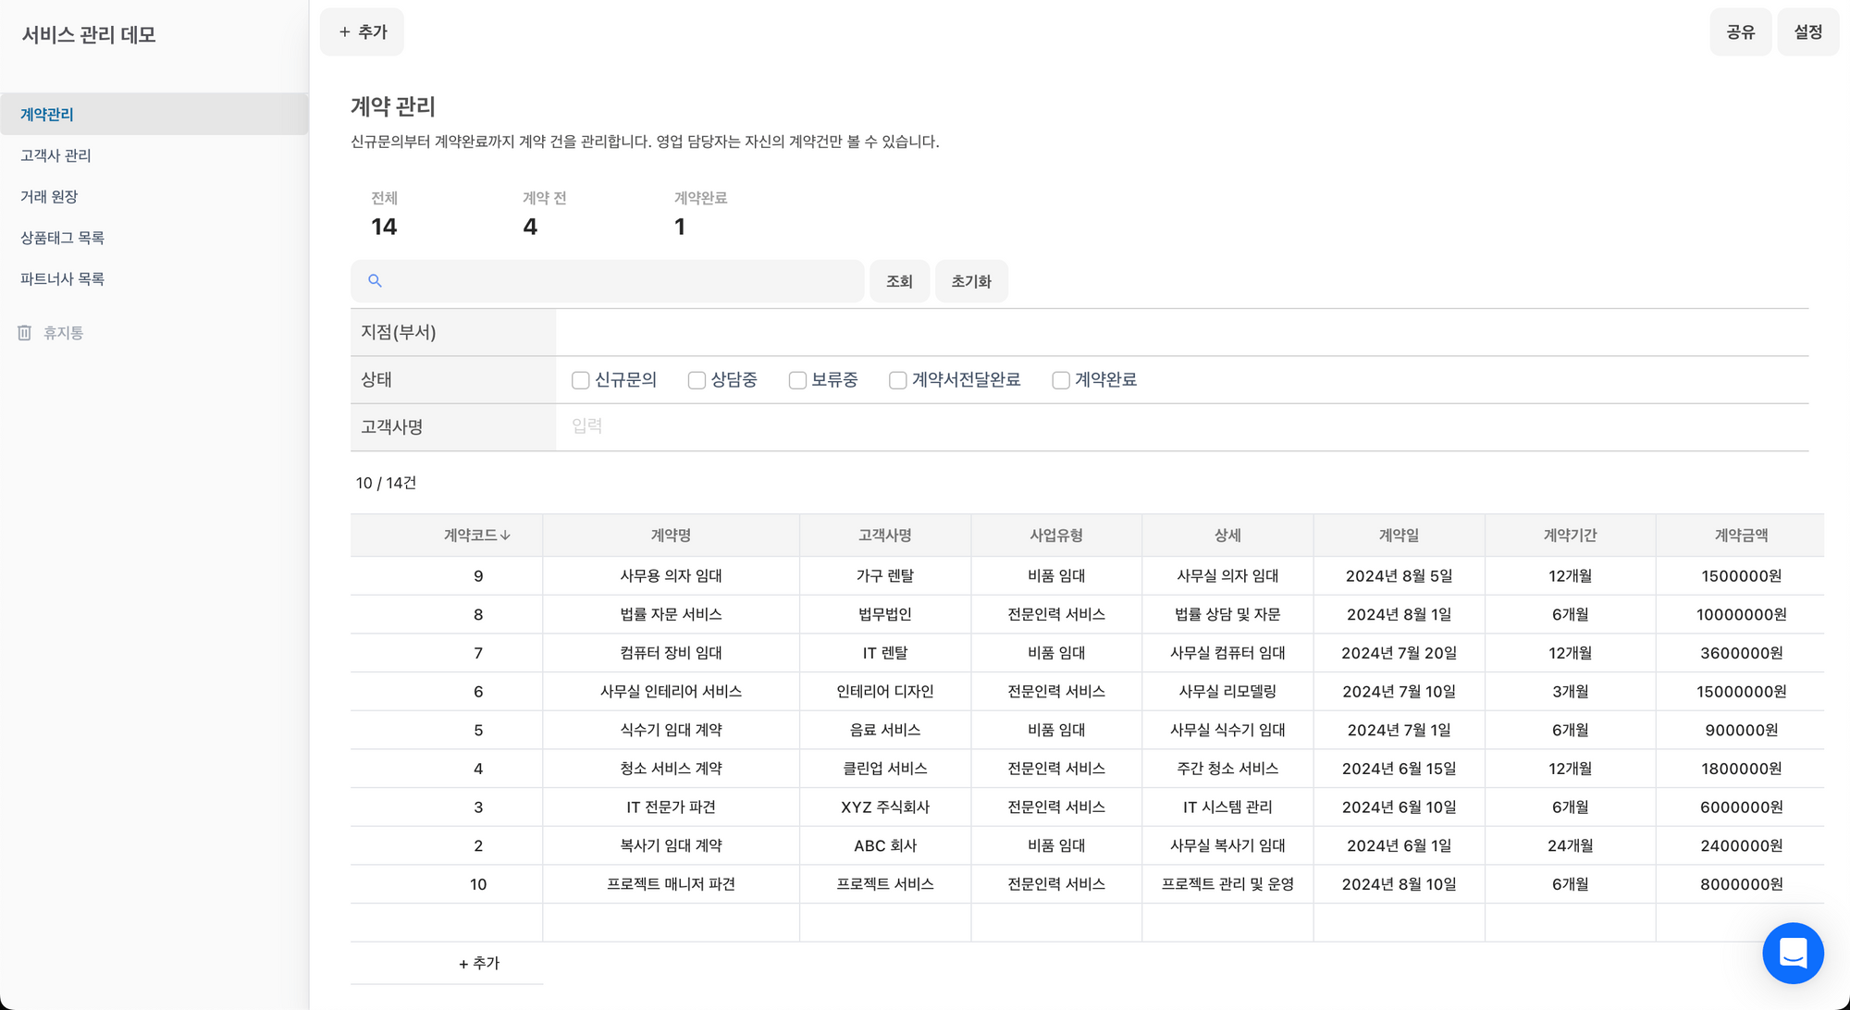1850x1010 pixels.
Task: Click the 서비스 관리 데모 app title
Action: pyautogui.click(x=89, y=35)
